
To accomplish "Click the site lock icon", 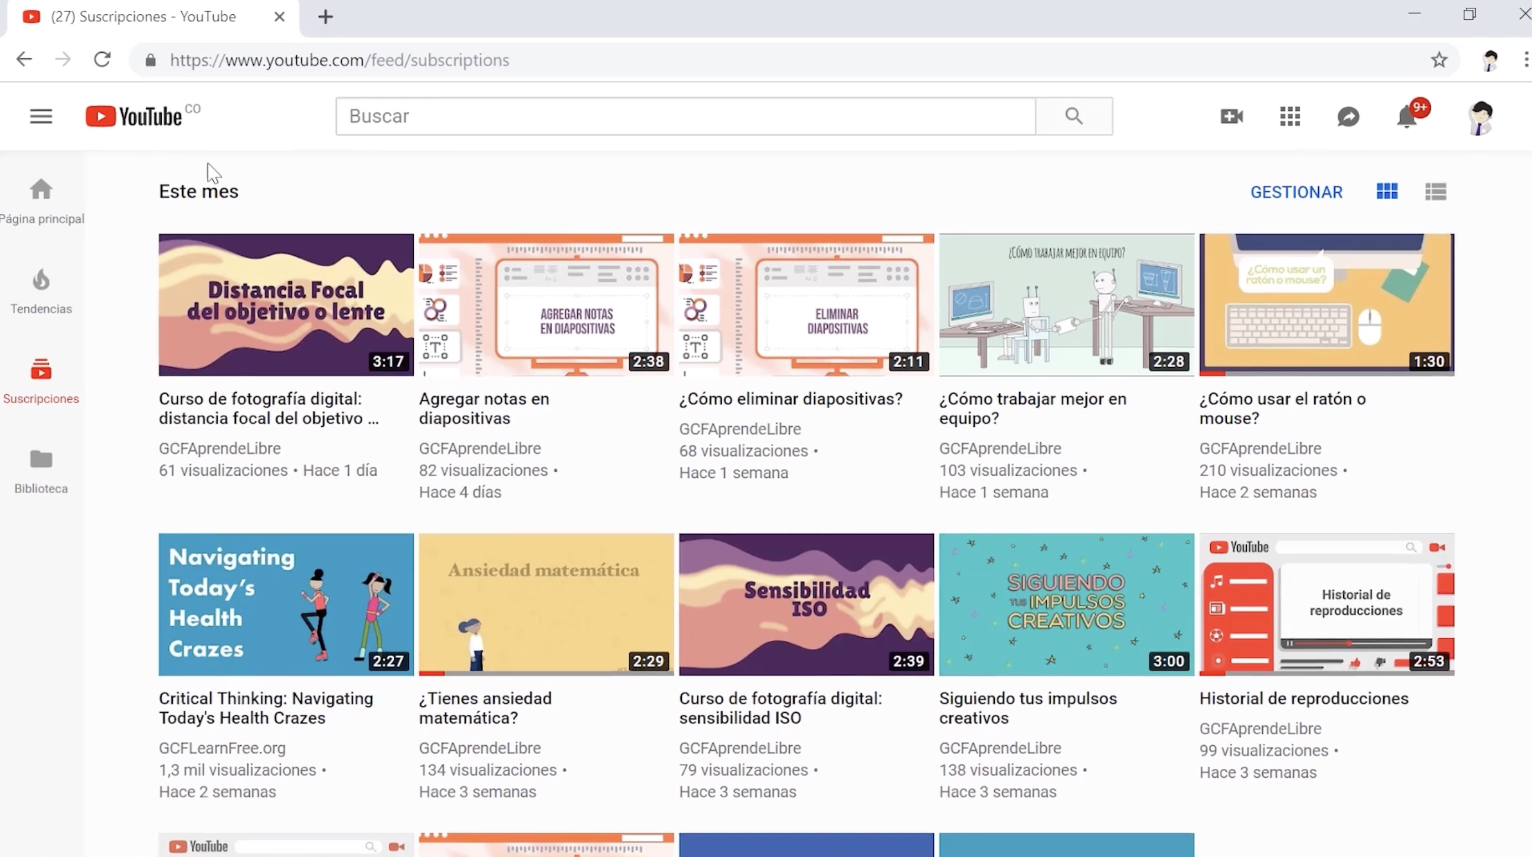I will tap(151, 60).
